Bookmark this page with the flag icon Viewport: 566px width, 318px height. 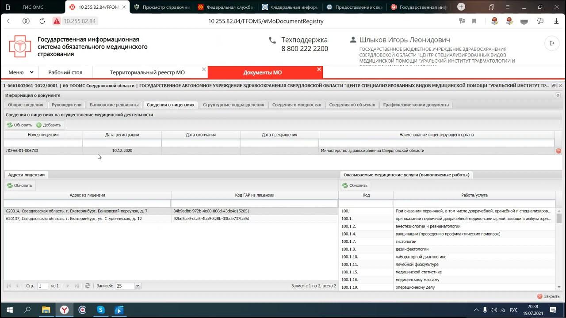(474, 21)
